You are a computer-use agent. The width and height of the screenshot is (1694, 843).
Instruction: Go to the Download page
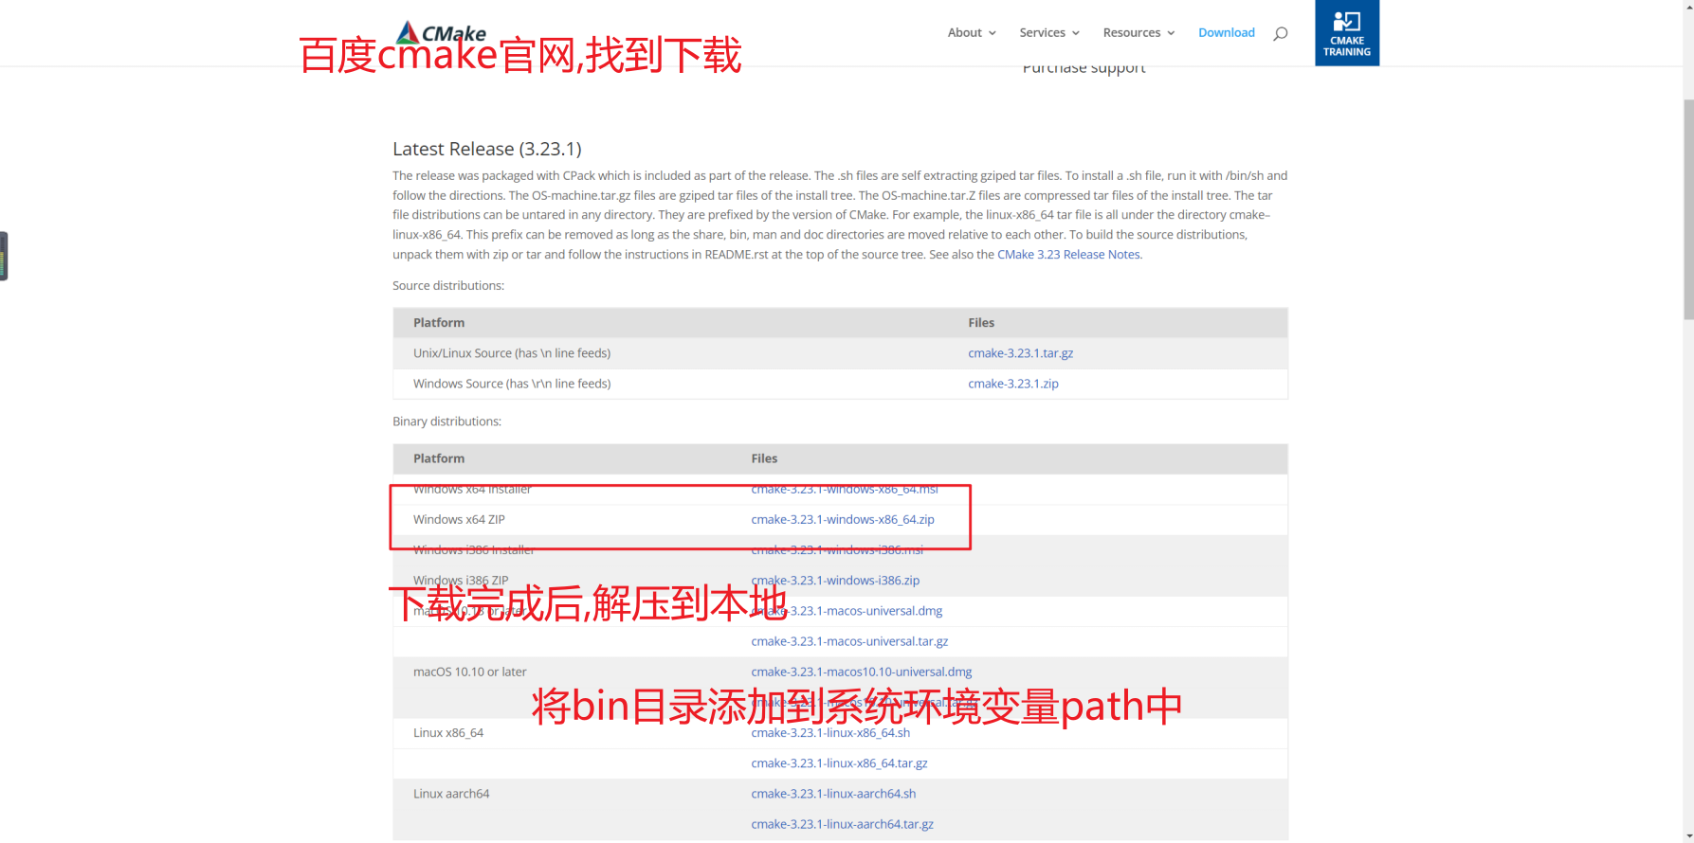point(1226,32)
